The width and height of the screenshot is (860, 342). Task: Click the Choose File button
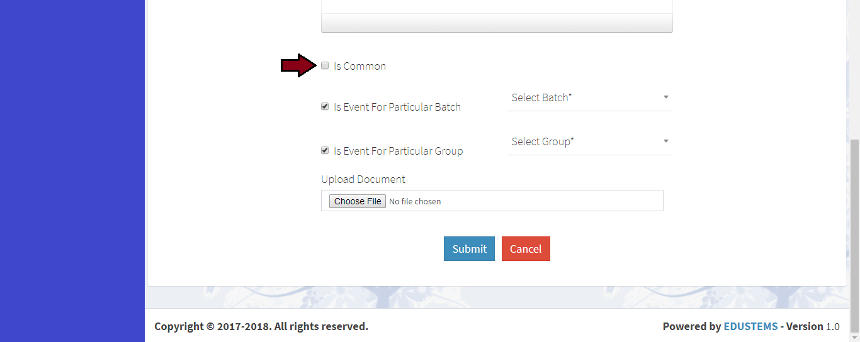click(358, 201)
